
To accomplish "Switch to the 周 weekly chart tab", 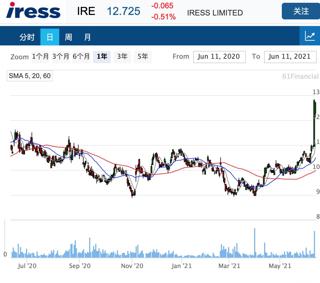I will tap(68, 37).
